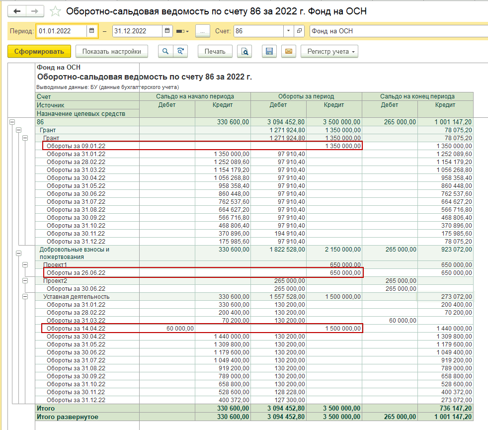Screen dimensions: 488x430
Task: Send report by email envelope icon
Action: click(289, 51)
